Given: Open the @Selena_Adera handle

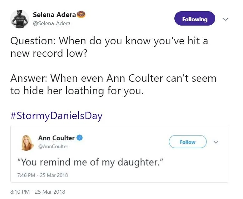Looking at the screenshot, I should point(51,23).
